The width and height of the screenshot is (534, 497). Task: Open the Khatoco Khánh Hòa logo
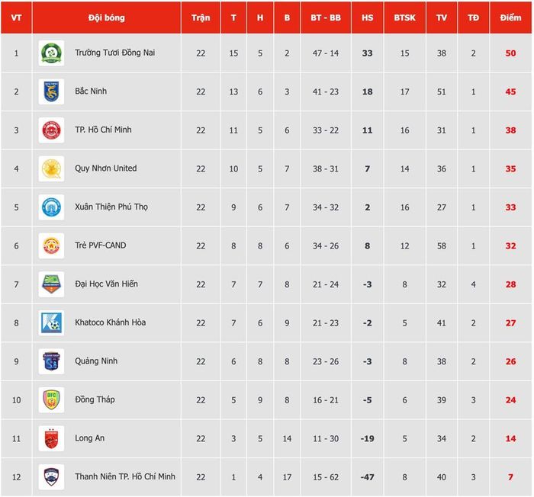(x=51, y=322)
